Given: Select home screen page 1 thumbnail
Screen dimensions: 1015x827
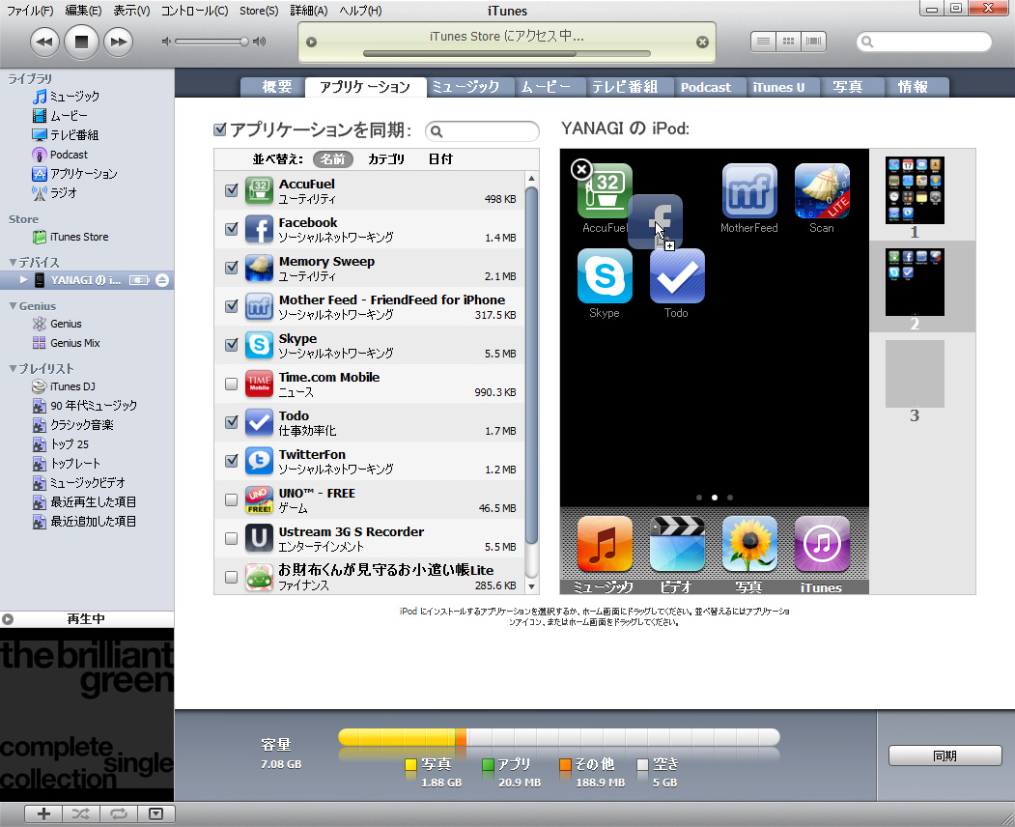Looking at the screenshot, I should point(915,190).
